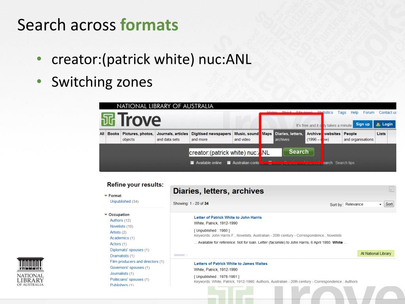Click the green Search button
Screen dimensions: 405x304
tap(299, 152)
